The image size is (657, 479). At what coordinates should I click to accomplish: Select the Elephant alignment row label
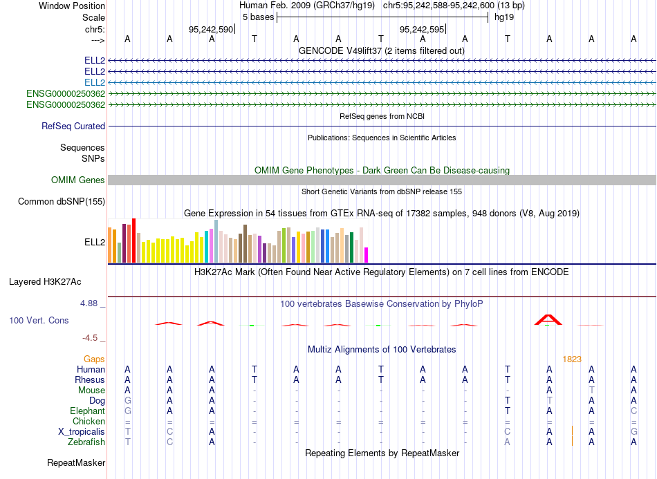point(87,411)
